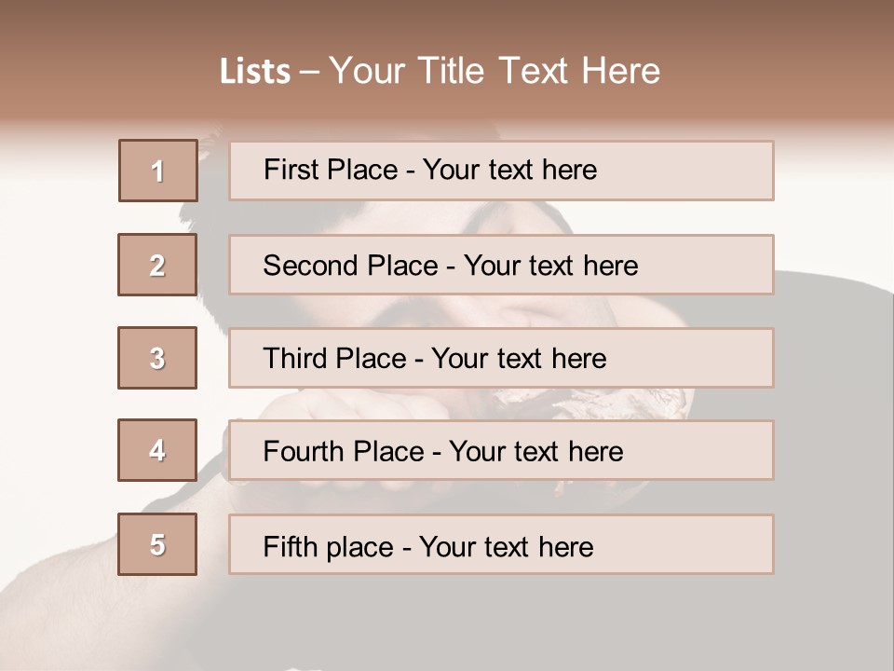
Task: Select the number 1 box
Action: tap(158, 171)
